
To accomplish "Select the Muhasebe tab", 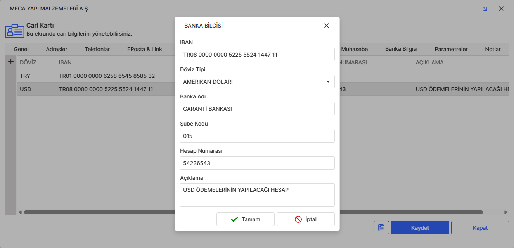I will pos(354,49).
